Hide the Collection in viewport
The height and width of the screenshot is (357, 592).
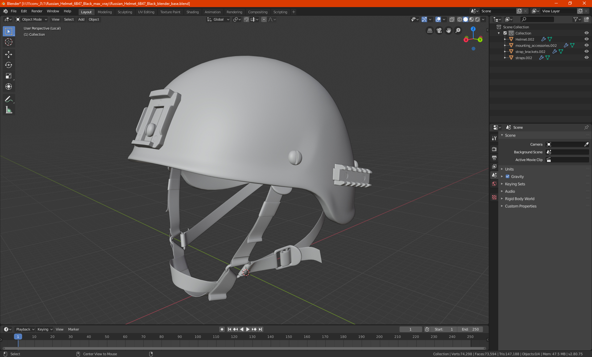(586, 33)
